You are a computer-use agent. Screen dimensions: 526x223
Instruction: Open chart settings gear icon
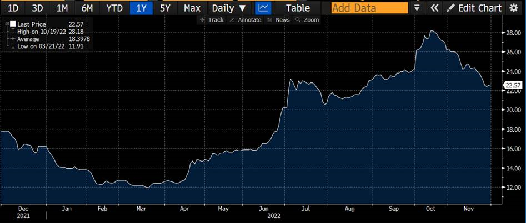[x=513, y=8]
